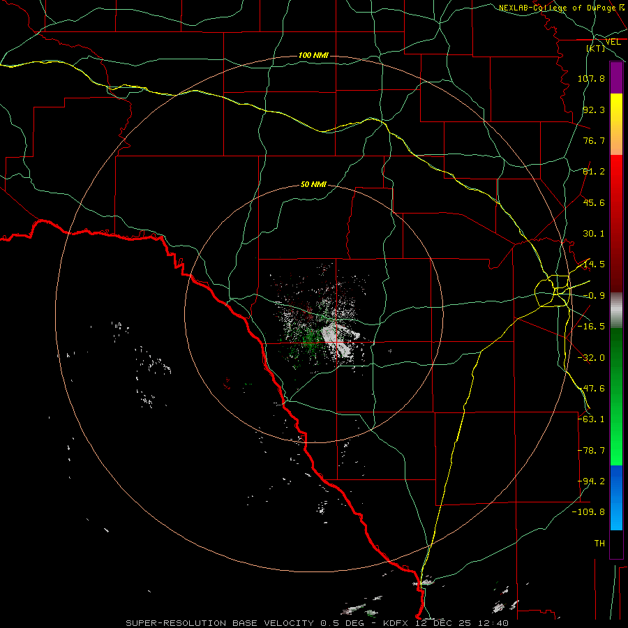Click the green segment of velocity color bar
This screenshot has height=628, width=628.
click(616, 396)
